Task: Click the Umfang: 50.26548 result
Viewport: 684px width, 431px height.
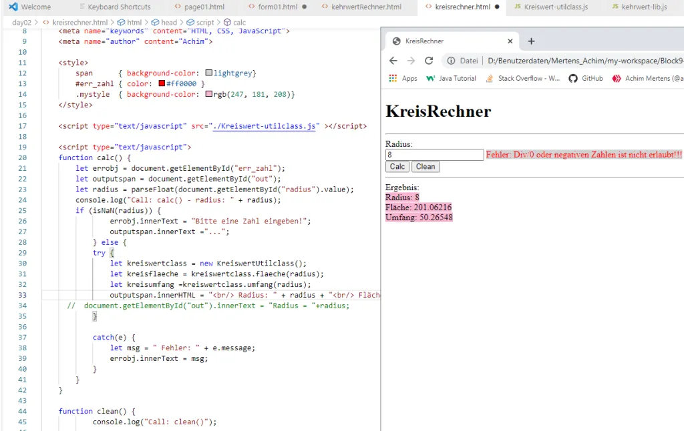Action: 419,218
